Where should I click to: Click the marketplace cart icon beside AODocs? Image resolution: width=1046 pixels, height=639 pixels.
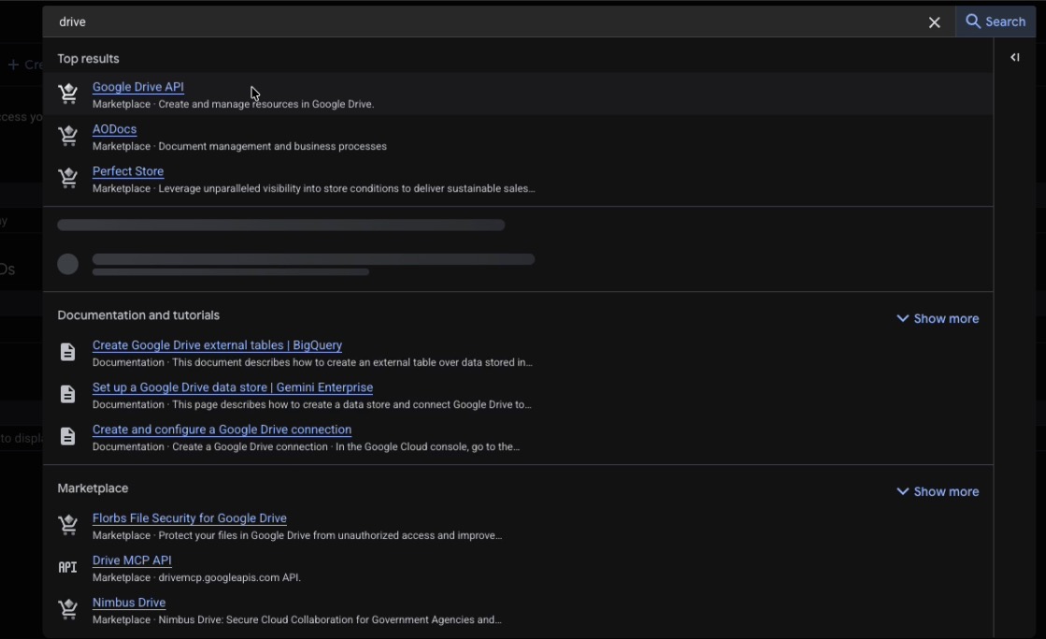click(x=67, y=136)
